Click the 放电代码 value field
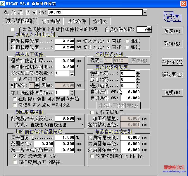The height and width of the screenshot is (176, 188). [128, 79]
